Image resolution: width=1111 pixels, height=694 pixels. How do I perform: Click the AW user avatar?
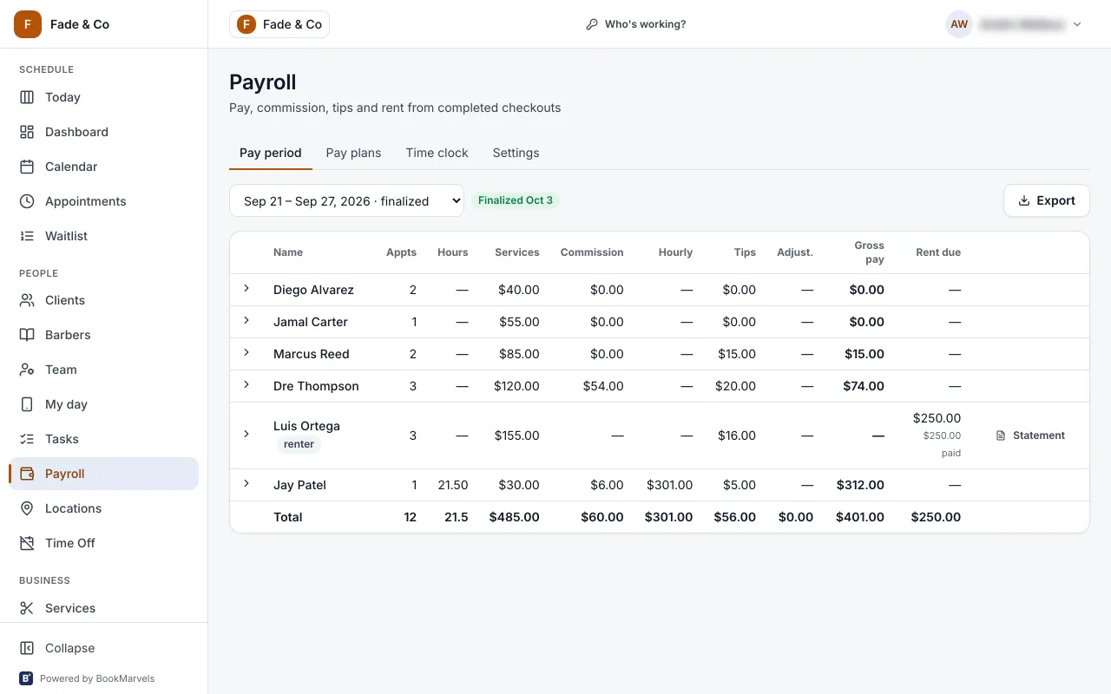click(x=959, y=24)
